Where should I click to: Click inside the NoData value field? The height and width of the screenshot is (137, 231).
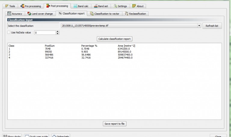[45, 33]
